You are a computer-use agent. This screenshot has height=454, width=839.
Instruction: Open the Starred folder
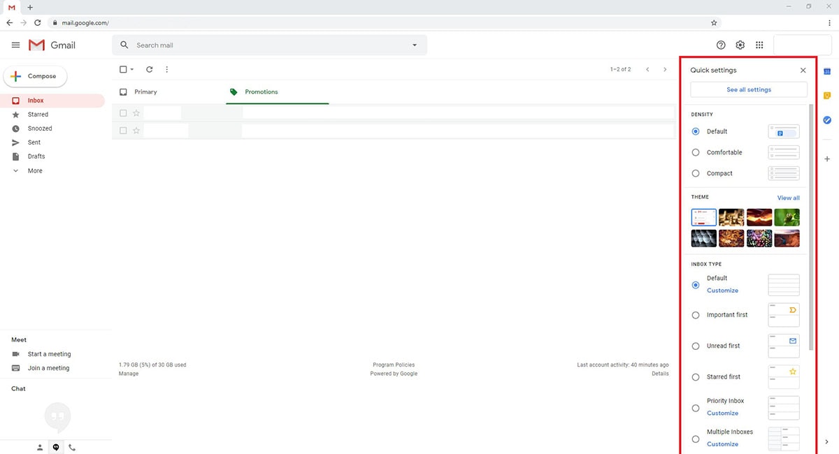tap(38, 115)
